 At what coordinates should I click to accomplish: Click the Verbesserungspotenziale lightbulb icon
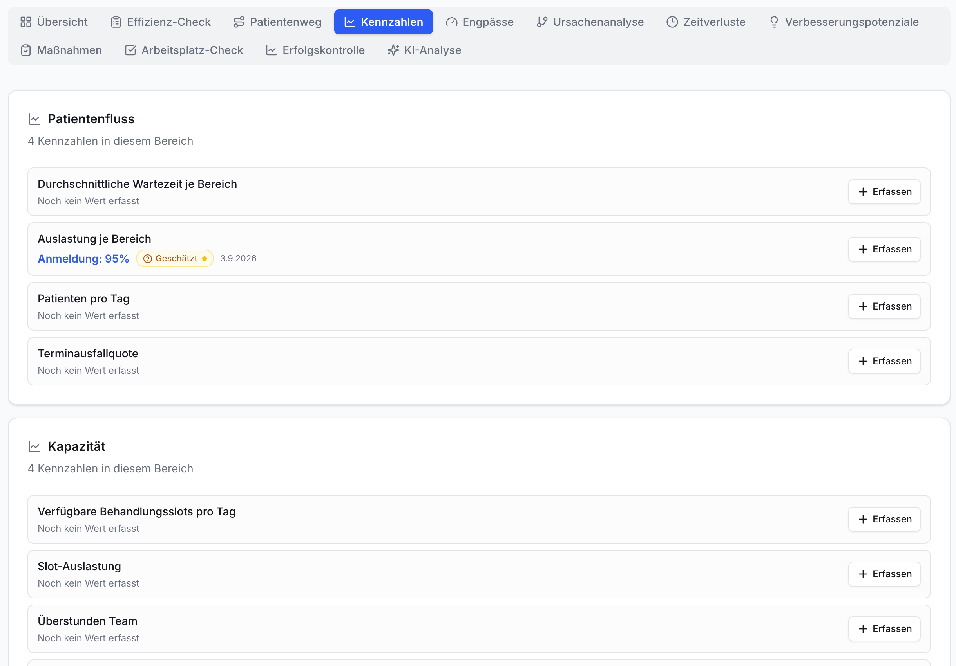(774, 22)
